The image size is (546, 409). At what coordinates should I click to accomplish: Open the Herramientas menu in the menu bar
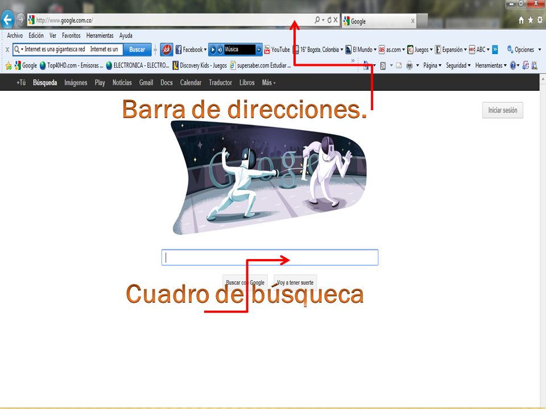[100, 35]
